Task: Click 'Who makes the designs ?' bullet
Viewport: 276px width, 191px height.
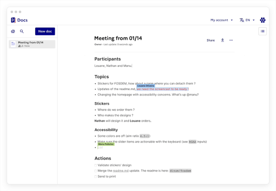Action: 115,116
